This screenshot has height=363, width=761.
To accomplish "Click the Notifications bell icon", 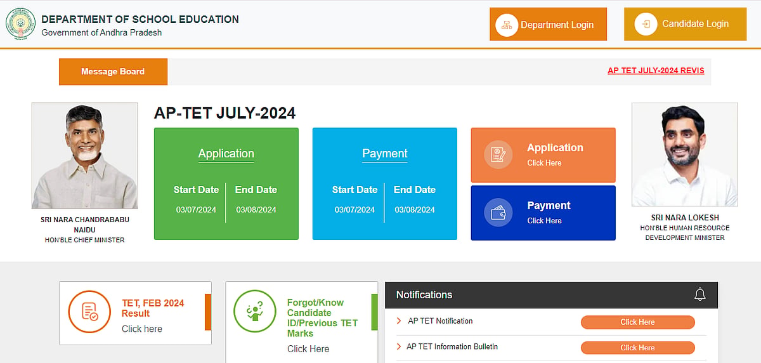I will click(x=700, y=294).
